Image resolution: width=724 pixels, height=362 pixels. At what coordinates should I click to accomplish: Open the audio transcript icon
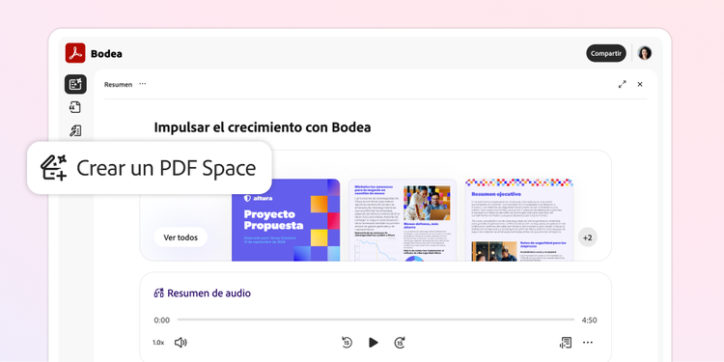click(x=565, y=343)
